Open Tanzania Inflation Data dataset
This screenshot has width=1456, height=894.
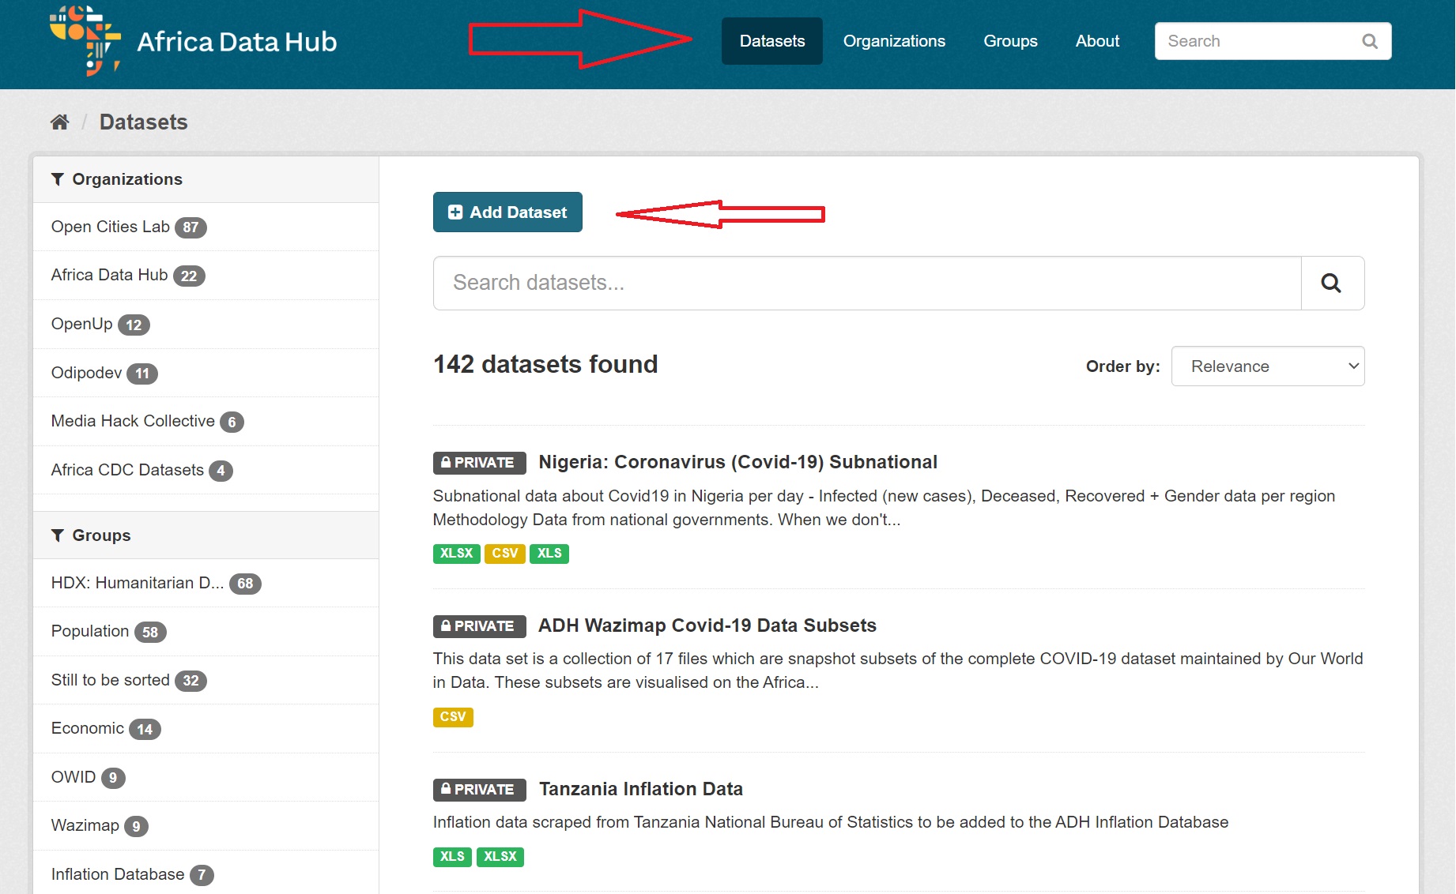coord(640,789)
